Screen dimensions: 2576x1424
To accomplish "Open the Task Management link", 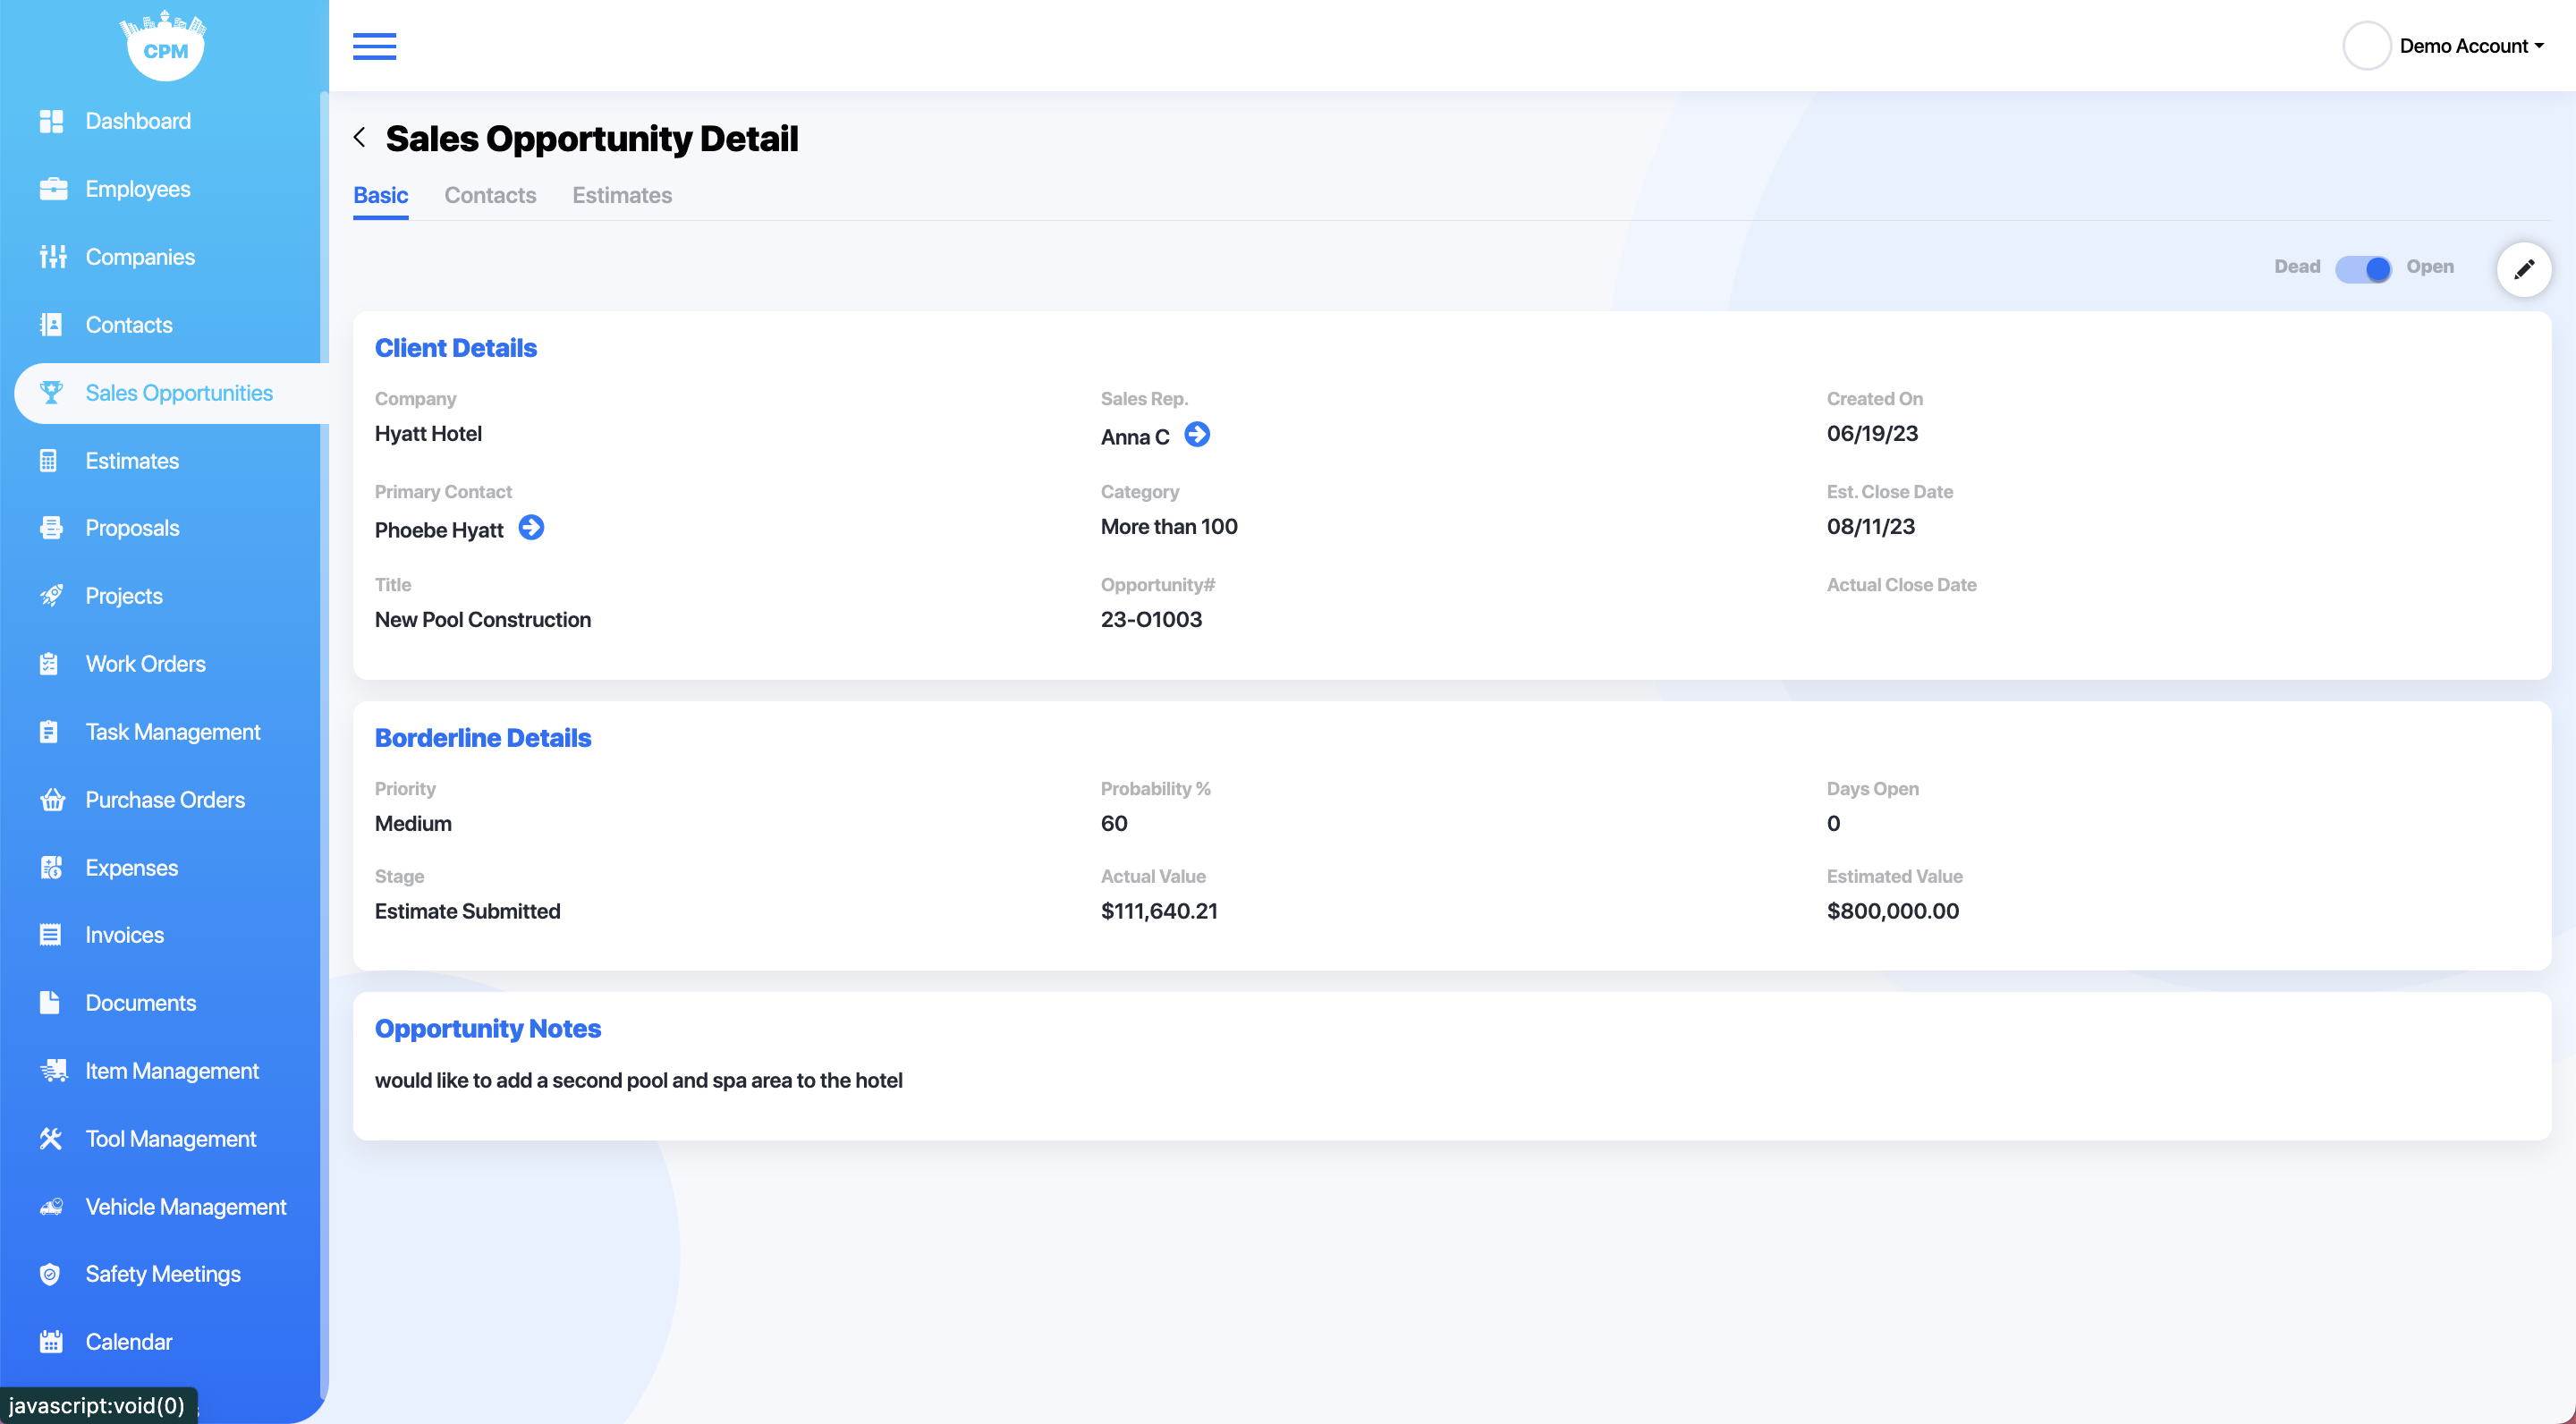I will (x=173, y=732).
